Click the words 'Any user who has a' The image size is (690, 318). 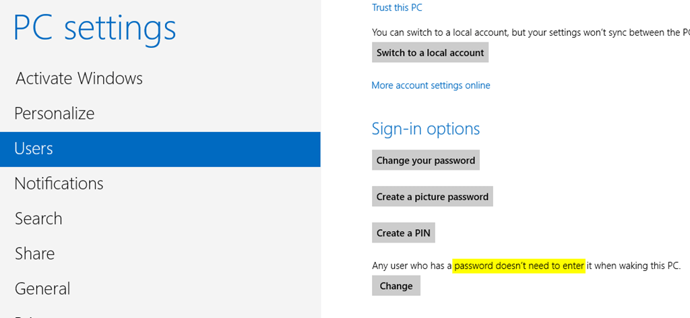click(412, 266)
